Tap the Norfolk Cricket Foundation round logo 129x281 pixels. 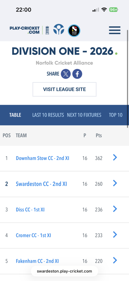[x=74, y=31]
